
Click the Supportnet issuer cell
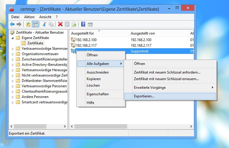(x=139, y=51)
